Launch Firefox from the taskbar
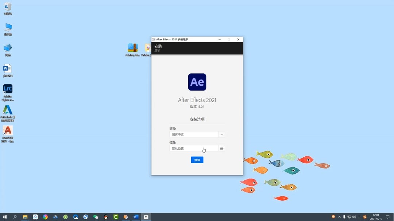The height and width of the screenshot is (221, 394). (125, 217)
